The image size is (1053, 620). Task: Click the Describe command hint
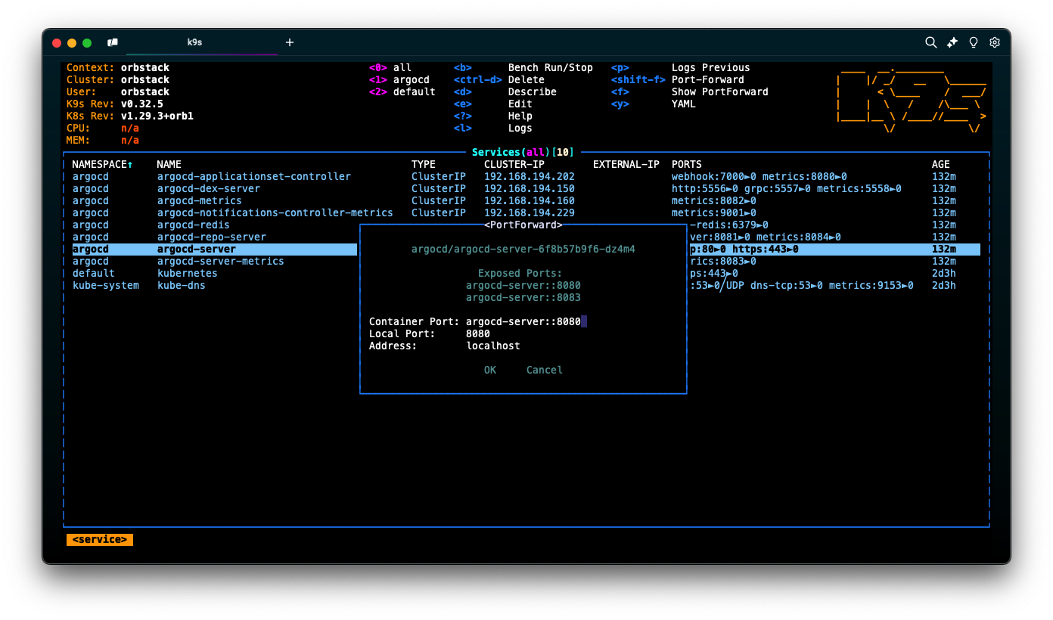pyautogui.click(x=533, y=91)
